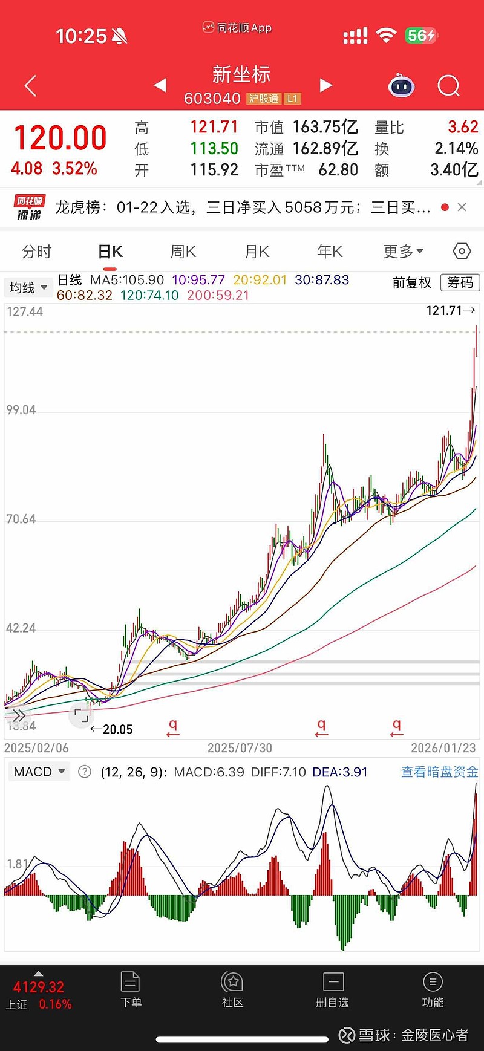Image resolution: width=484 pixels, height=1051 pixels.
Task: Tap the 市盈TTM value 62.80
Action: (x=338, y=170)
